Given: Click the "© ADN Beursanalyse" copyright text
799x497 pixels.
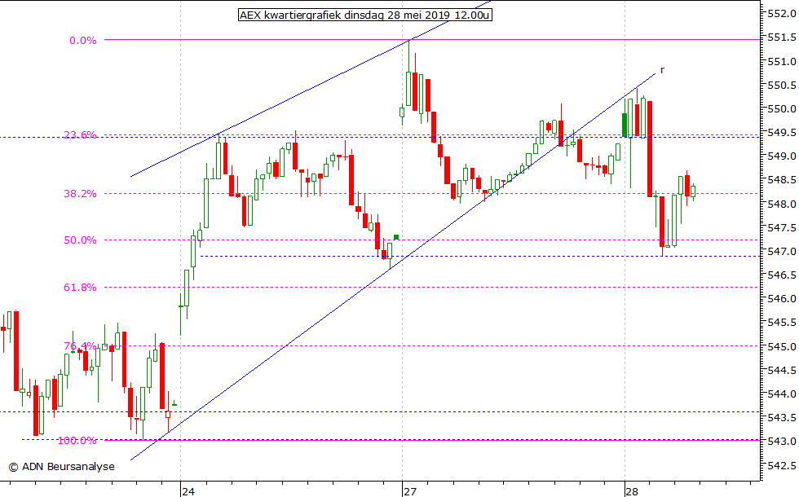Looking at the screenshot, I should click(x=62, y=466).
